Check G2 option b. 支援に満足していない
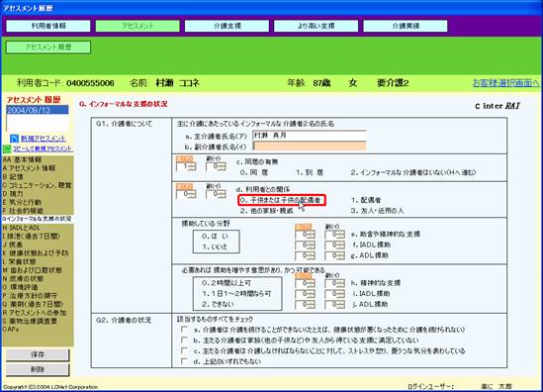This screenshot has width=543, height=392. 185,340
